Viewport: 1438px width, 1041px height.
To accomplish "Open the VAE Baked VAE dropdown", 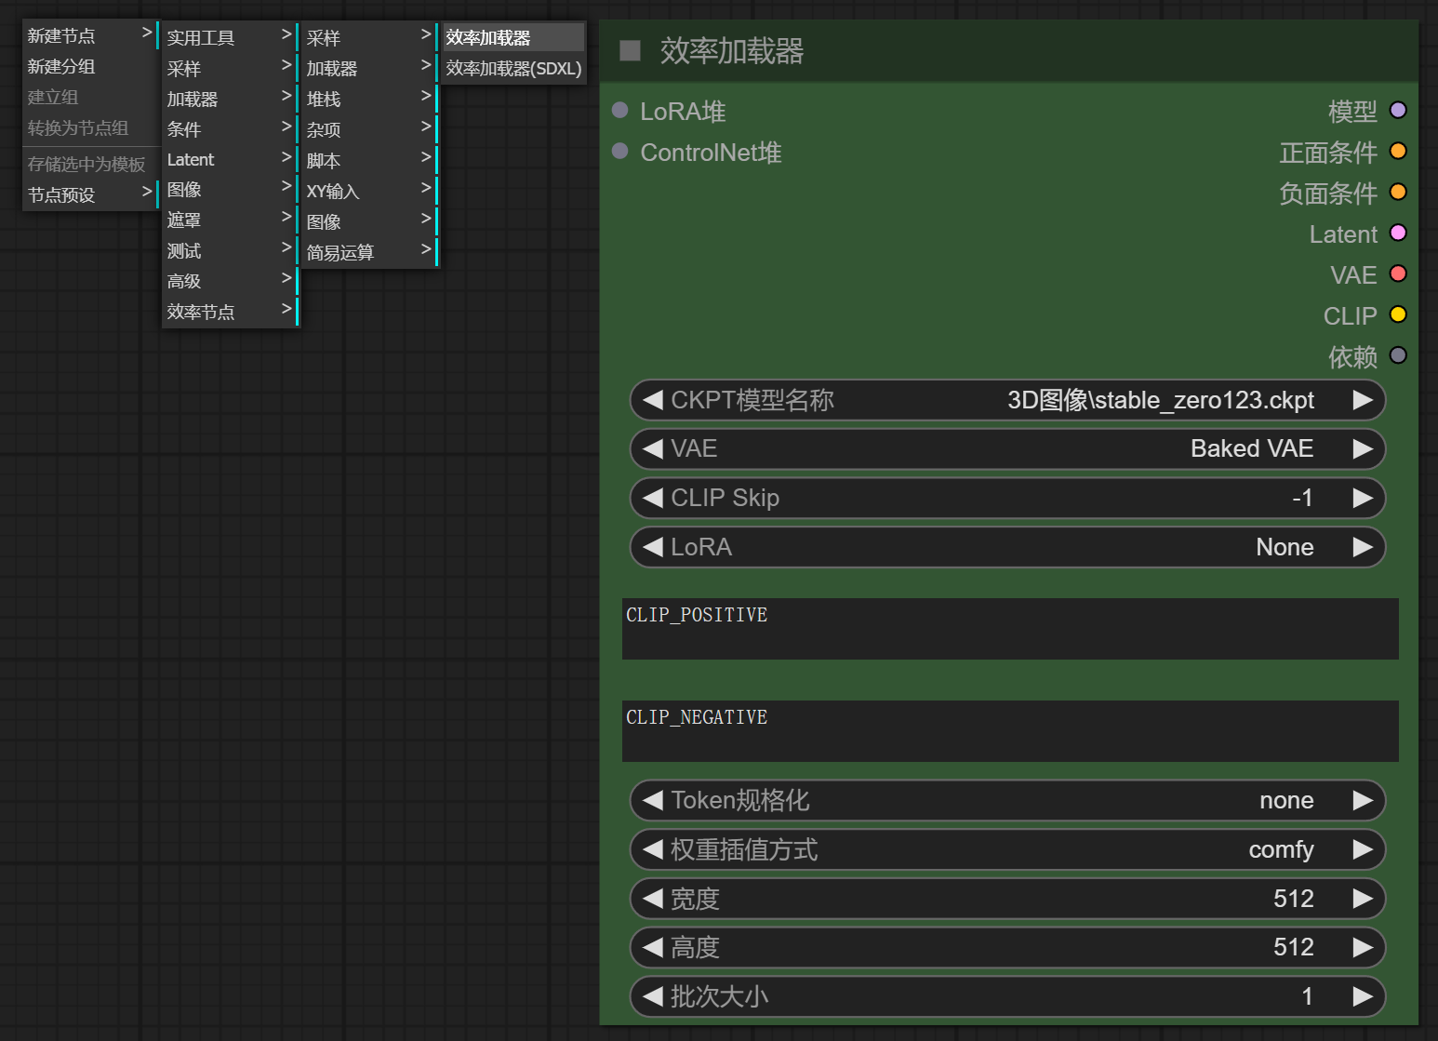I will click(1008, 449).
